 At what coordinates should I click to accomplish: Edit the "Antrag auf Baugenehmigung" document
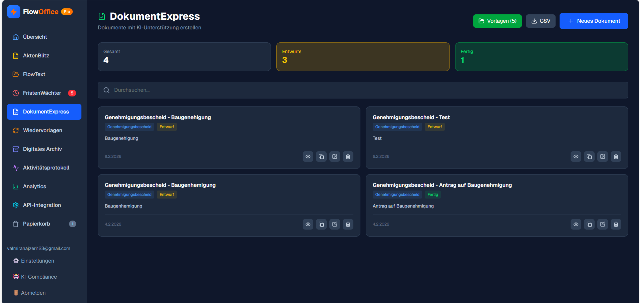602,224
